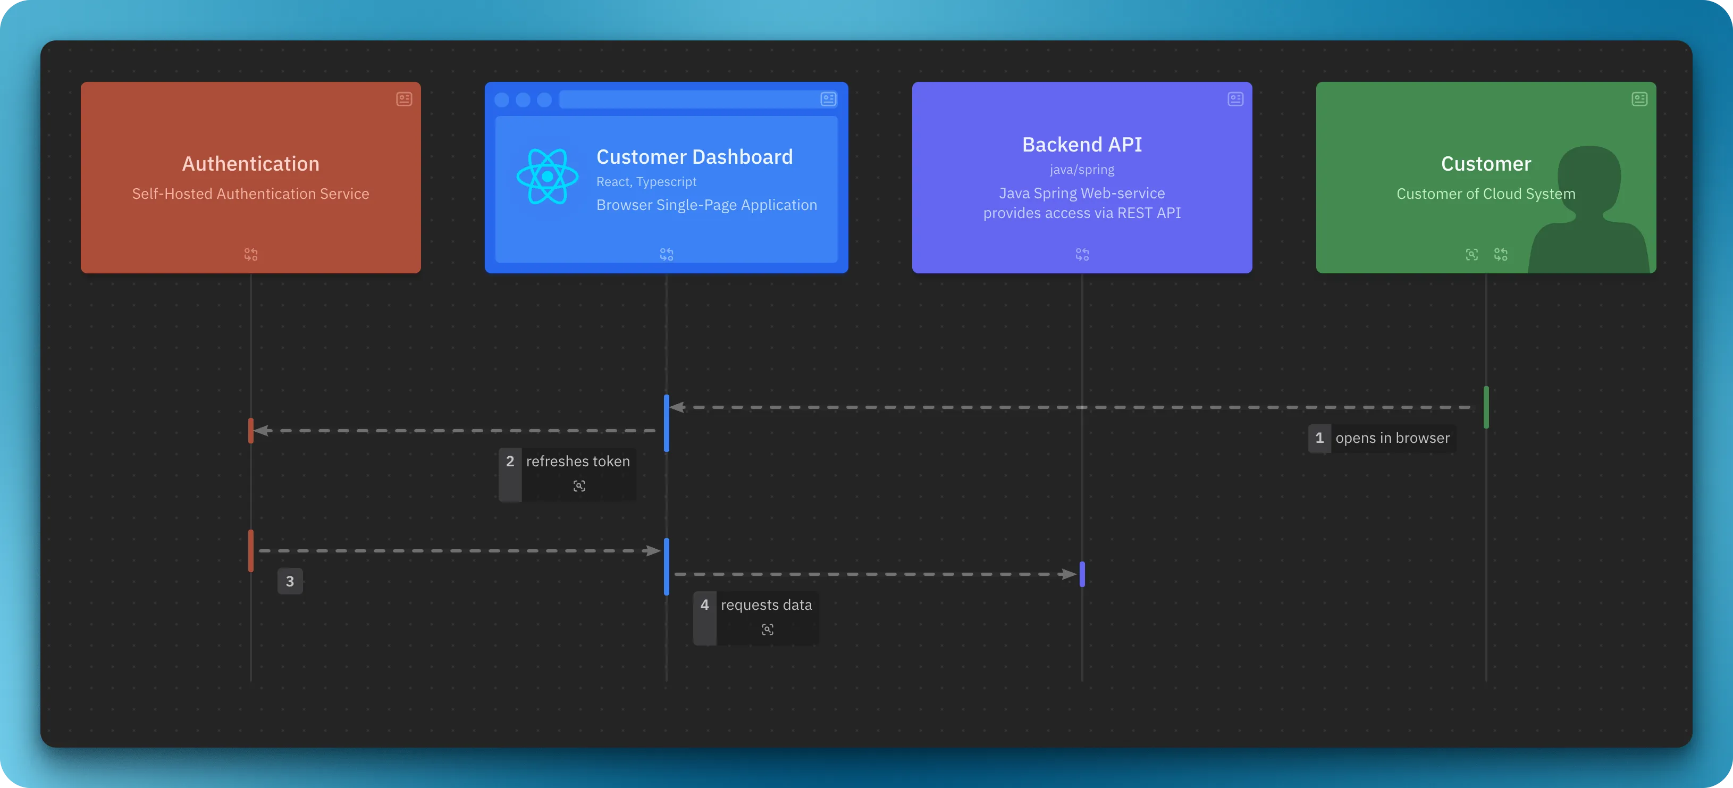Image resolution: width=1733 pixels, height=788 pixels.
Task: Click the Authentication node title
Action: (x=250, y=164)
